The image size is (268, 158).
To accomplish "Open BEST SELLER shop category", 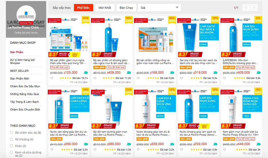I will pos(19,71).
